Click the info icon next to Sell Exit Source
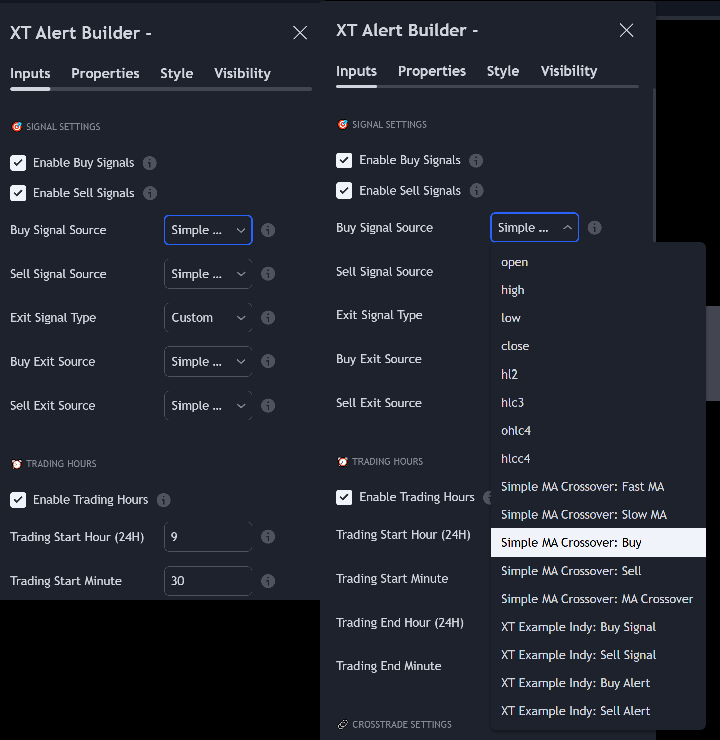The image size is (720, 740). (x=268, y=405)
